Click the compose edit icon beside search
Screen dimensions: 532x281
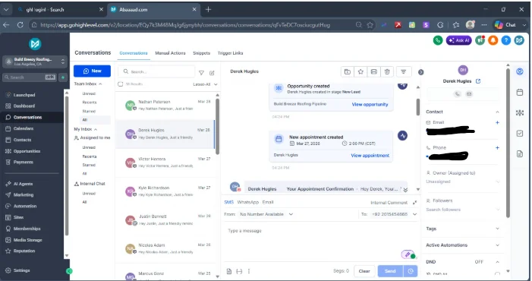(x=212, y=73)
